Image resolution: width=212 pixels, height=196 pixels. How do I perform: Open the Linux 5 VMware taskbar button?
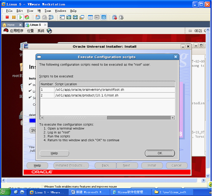(47, 192)
